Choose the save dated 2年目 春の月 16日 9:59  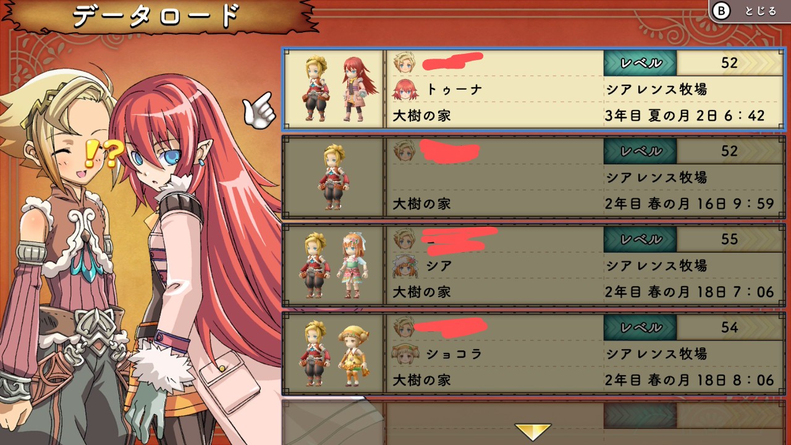535,177
